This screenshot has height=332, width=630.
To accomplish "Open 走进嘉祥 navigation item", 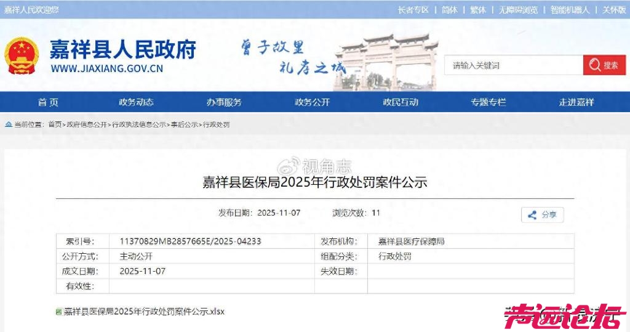I will pyautogui.click(x=576, y=102).
